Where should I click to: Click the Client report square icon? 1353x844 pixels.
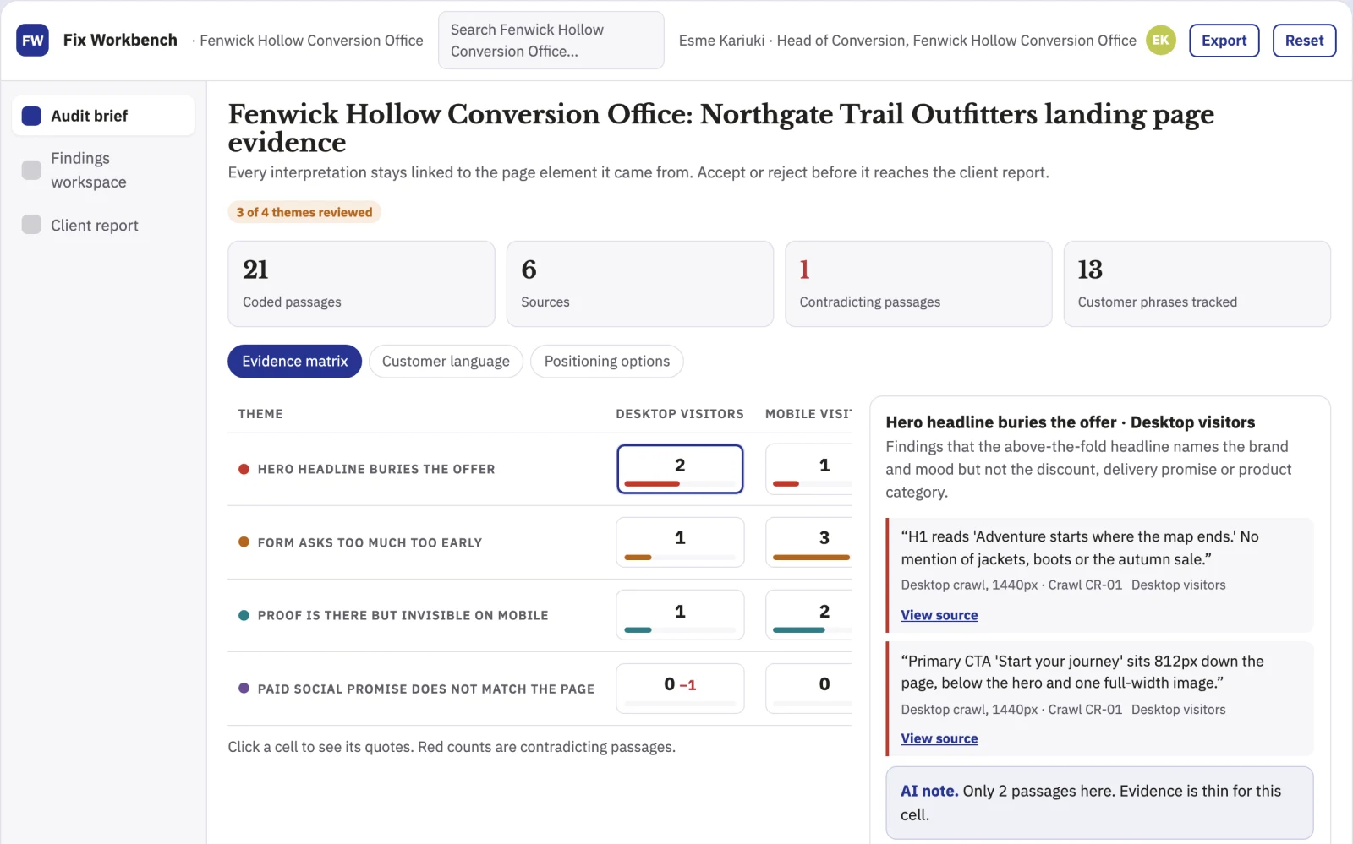(31, 224)
